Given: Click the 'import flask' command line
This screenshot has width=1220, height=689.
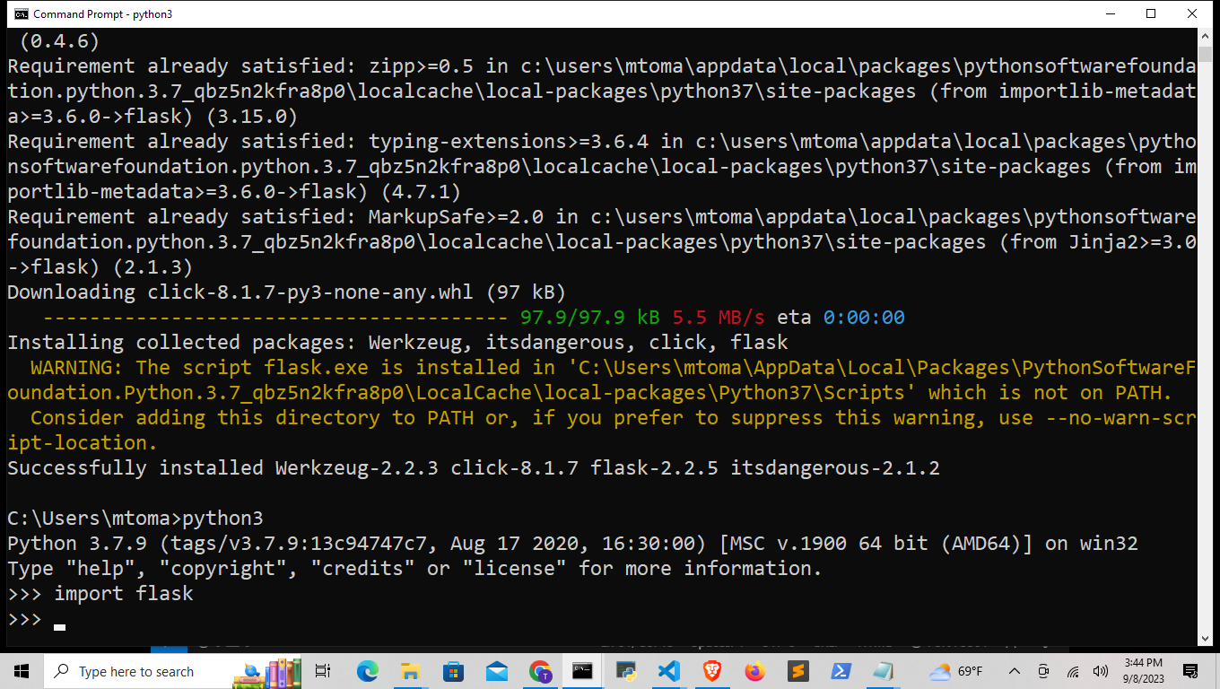Looking at the screenshot, I should 100,593.
